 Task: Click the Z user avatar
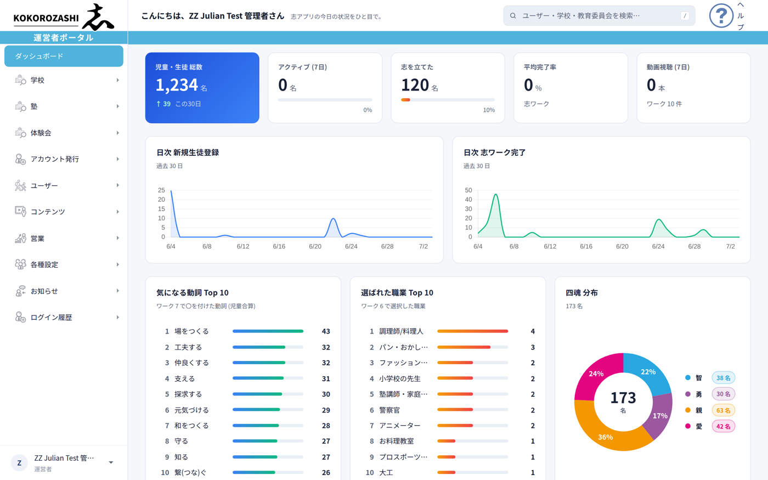[x=19, y=462]
